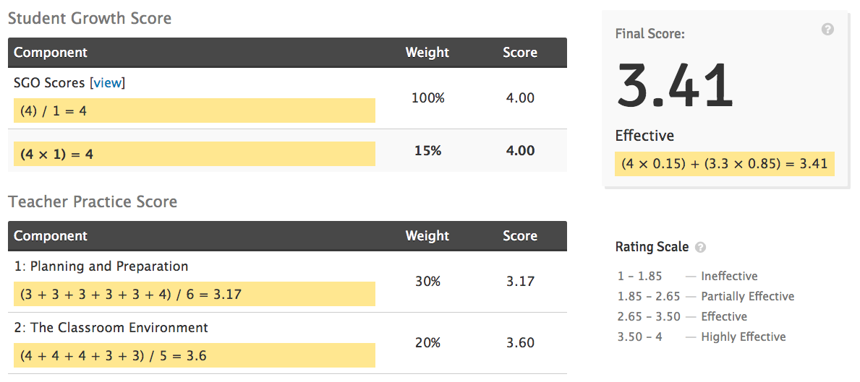Click Student Growth table Weight header
860x382 pixels.
click(x=427, y=53)
